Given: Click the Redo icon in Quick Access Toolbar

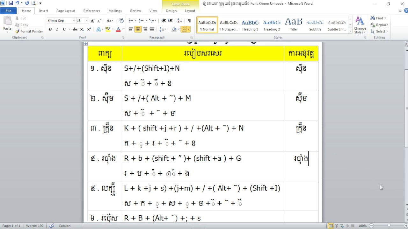Looking at the screenshot, I should tap(27, 3).
